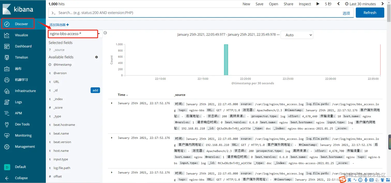The height and width of the screenshot is (183, 391).
Task: Open the Monitoring heartbeat icon
Action: pos(7,135)
